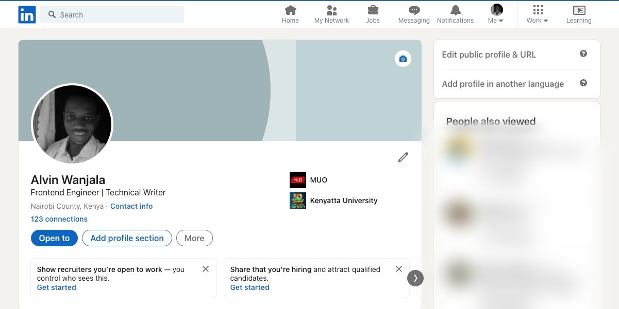Open Messaging from the top bar

413,13
